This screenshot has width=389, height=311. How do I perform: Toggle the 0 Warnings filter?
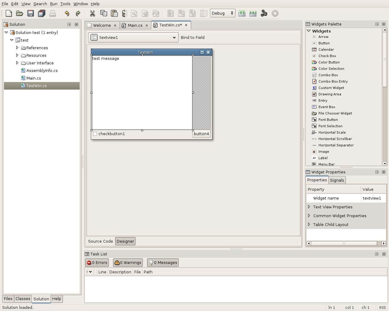tap(128, 263)
